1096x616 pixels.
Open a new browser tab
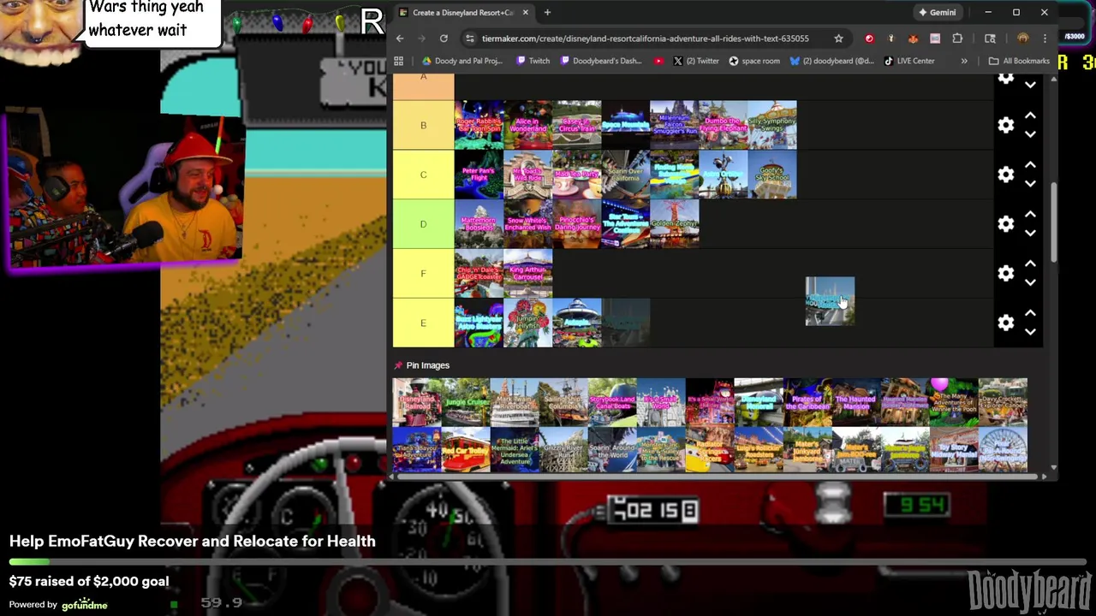(547, 12)
